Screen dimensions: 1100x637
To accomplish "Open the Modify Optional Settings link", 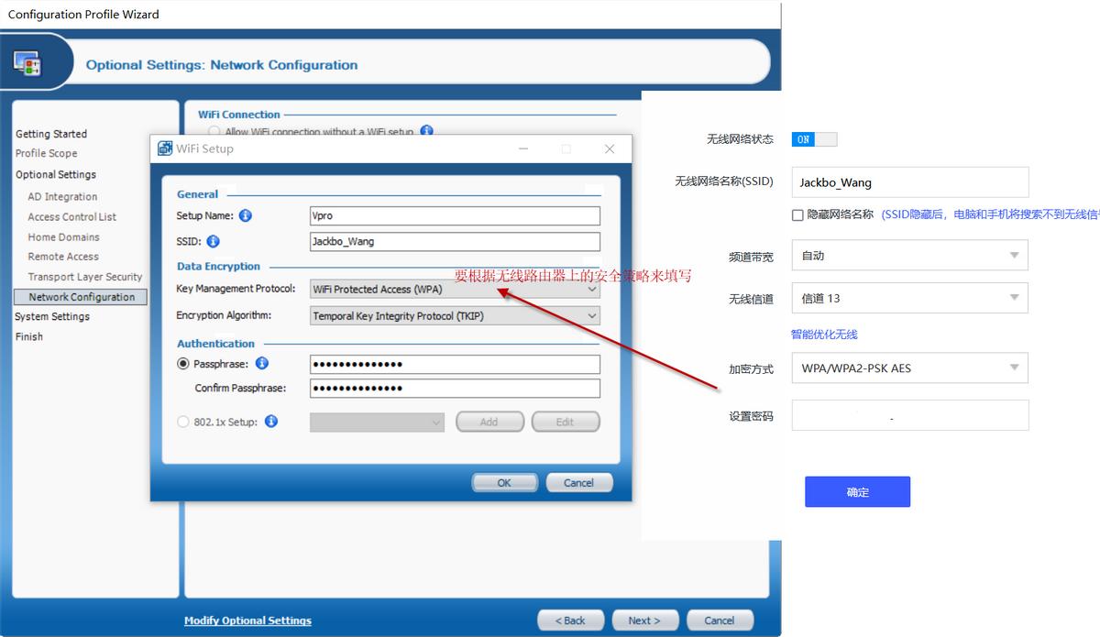I will (x=247, y=621).
